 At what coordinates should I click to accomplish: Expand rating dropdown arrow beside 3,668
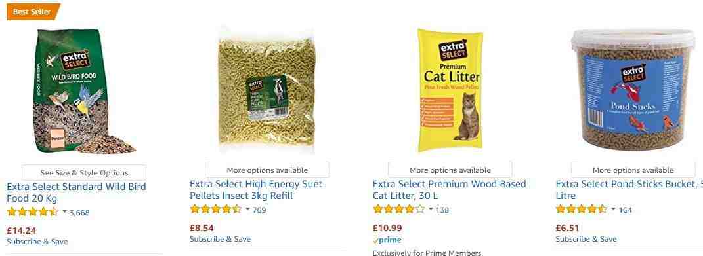pyautogui.click(x=64, y=211)
